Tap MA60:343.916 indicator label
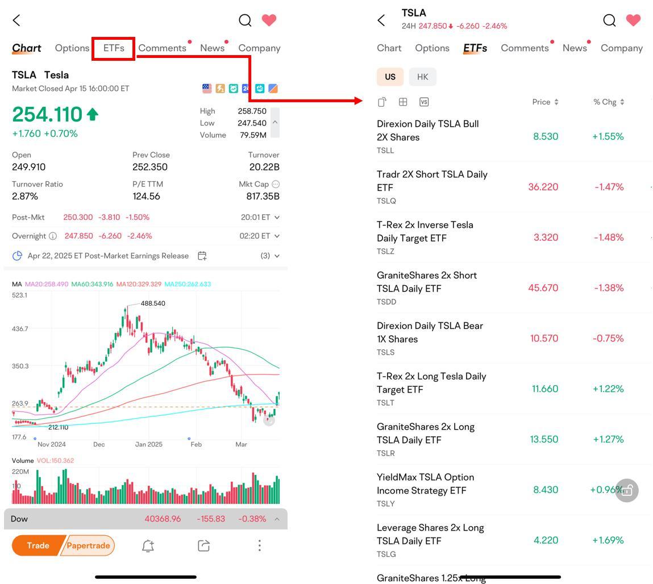Viewport: 653px width, 584px height. [x=92, y=284]
